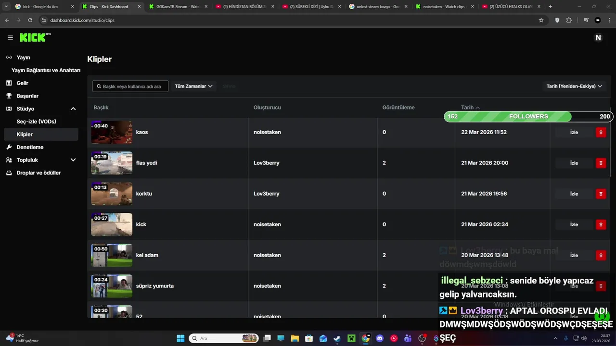Click İzle for the kick clip
The height and width of the screenshot is (346, 616).
pyautogui.click(x=574, y=224)
